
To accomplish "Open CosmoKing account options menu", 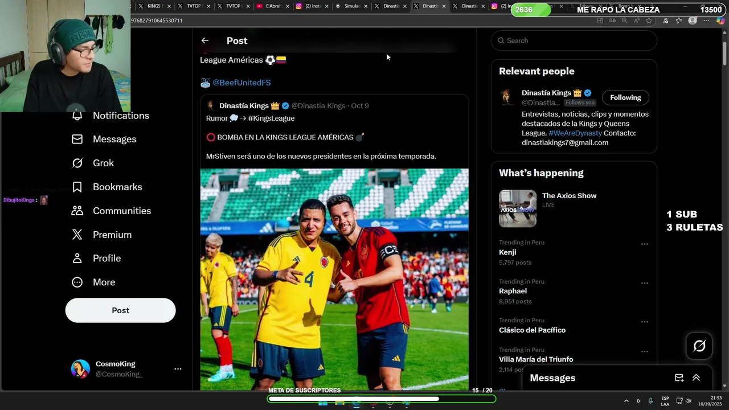I will 178,369.
